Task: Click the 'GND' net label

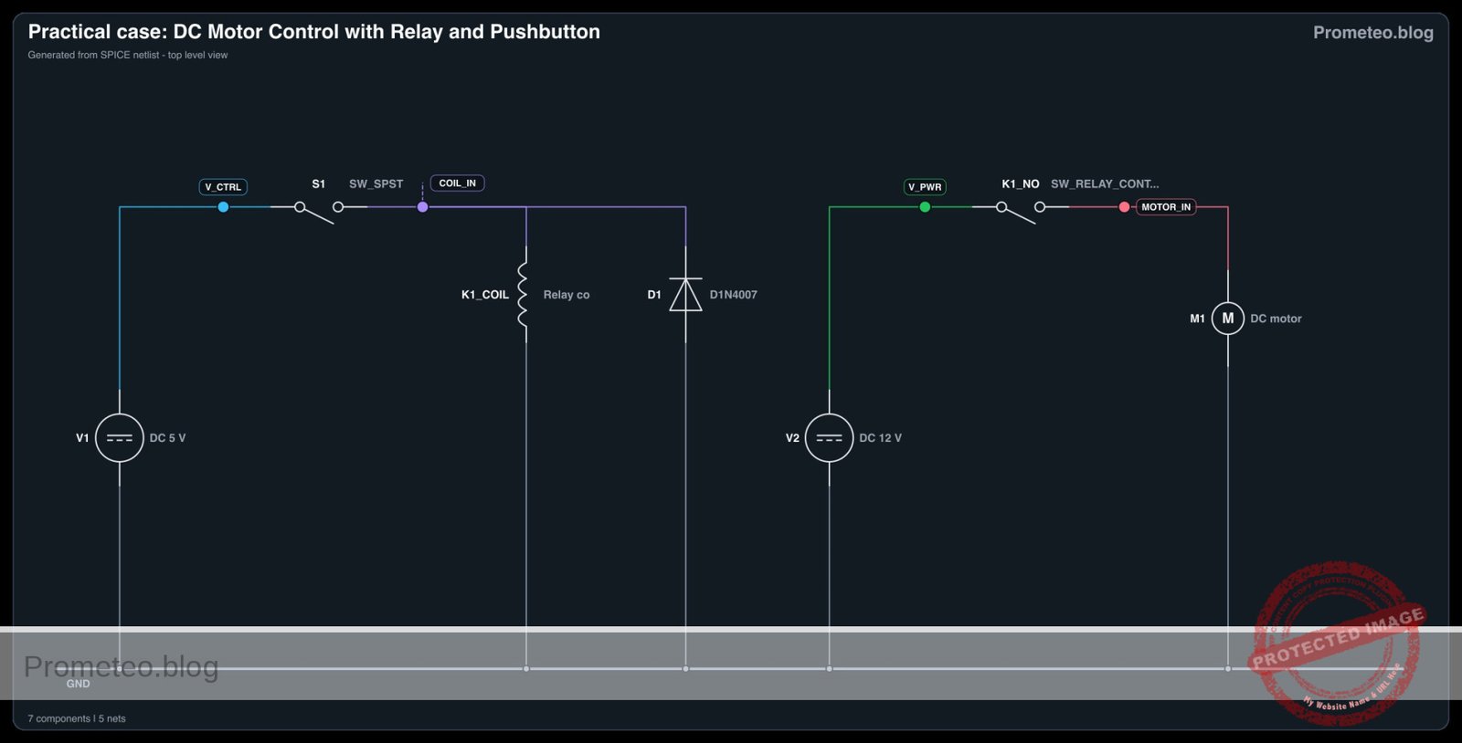Action: pyautogui.click(x=78, y=684)
